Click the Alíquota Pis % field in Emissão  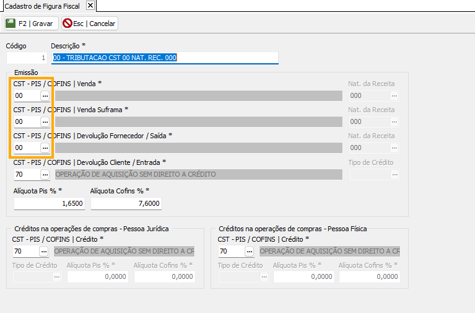pos(49,203)
